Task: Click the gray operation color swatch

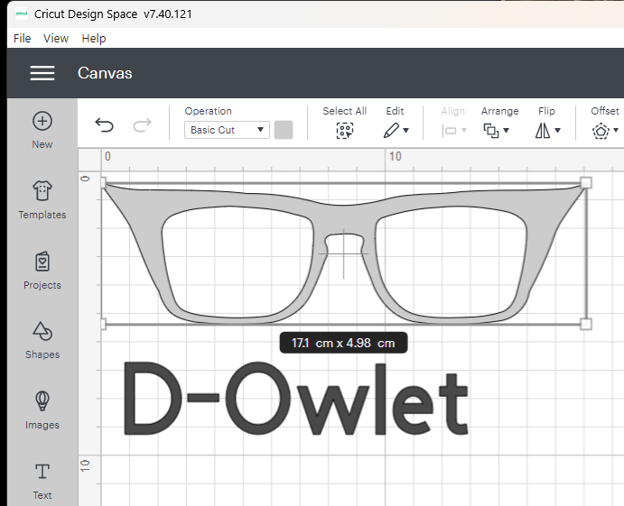Action: (x=284, y=130)
